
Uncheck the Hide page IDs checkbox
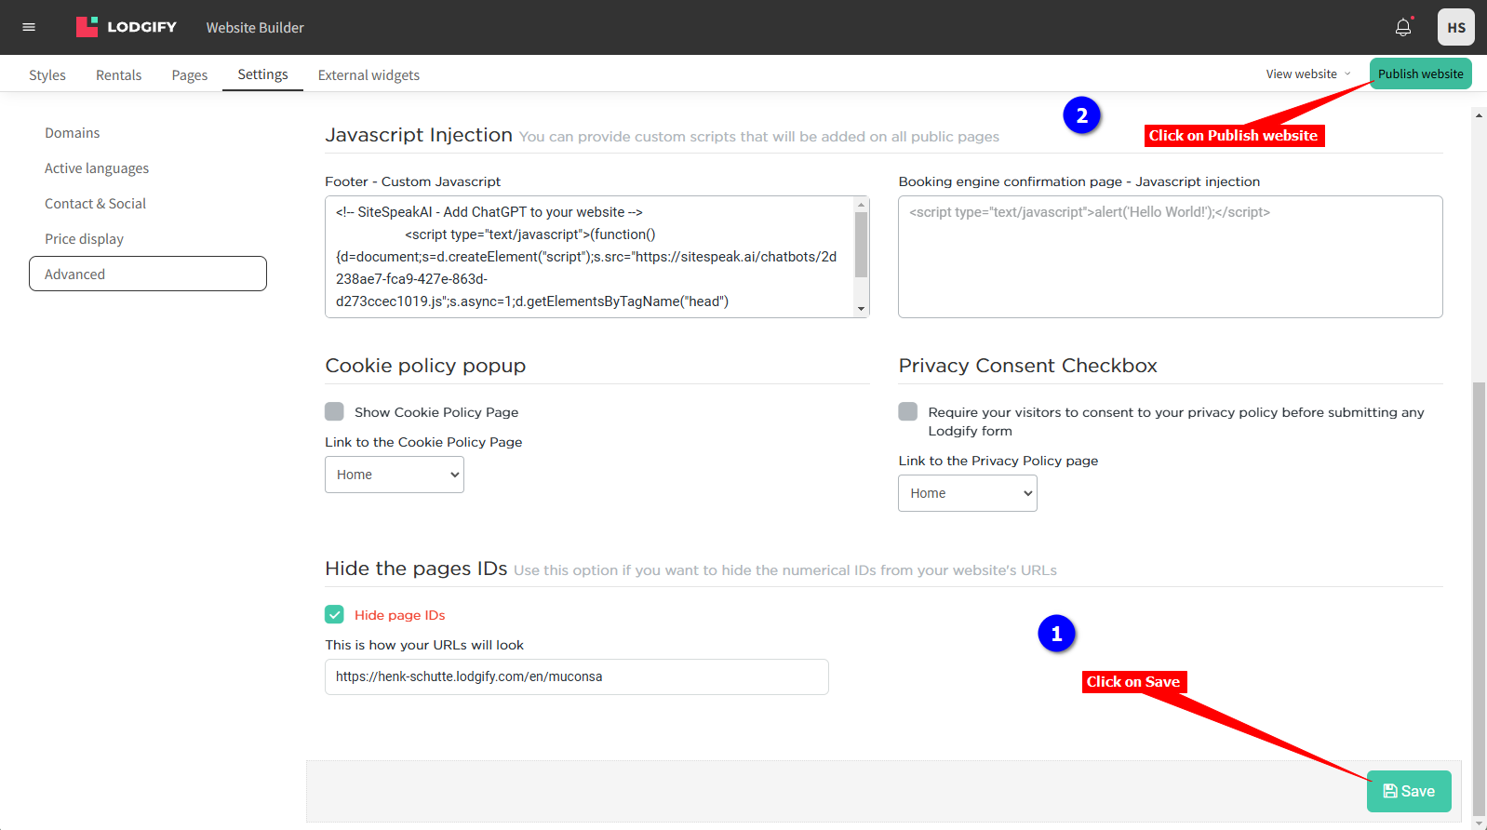[334, 614]
